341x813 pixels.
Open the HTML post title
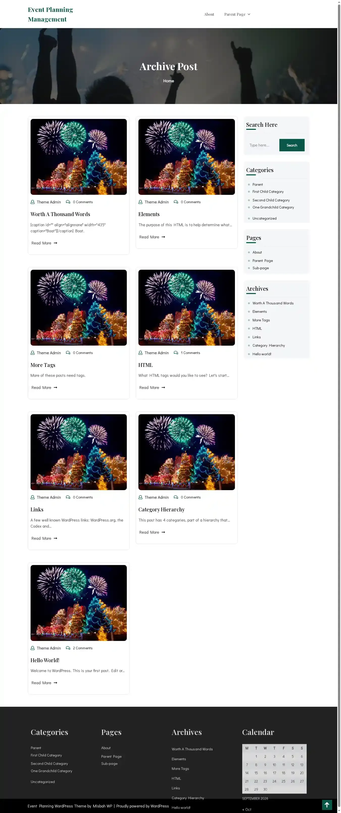(145, 365)
